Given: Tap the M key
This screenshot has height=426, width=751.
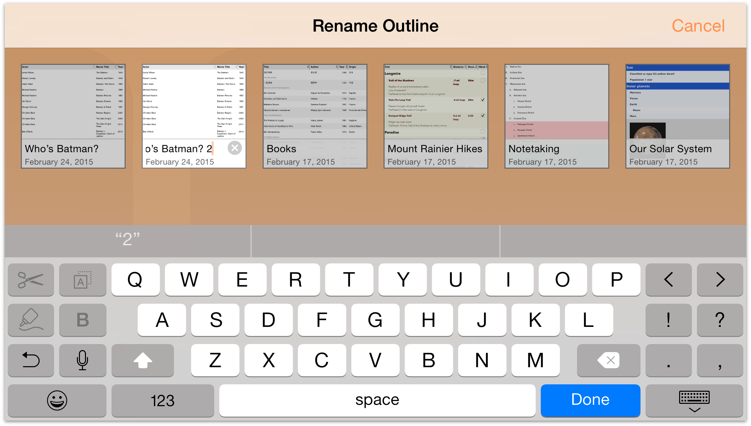Looking at the screenshot, I should 536,360.
